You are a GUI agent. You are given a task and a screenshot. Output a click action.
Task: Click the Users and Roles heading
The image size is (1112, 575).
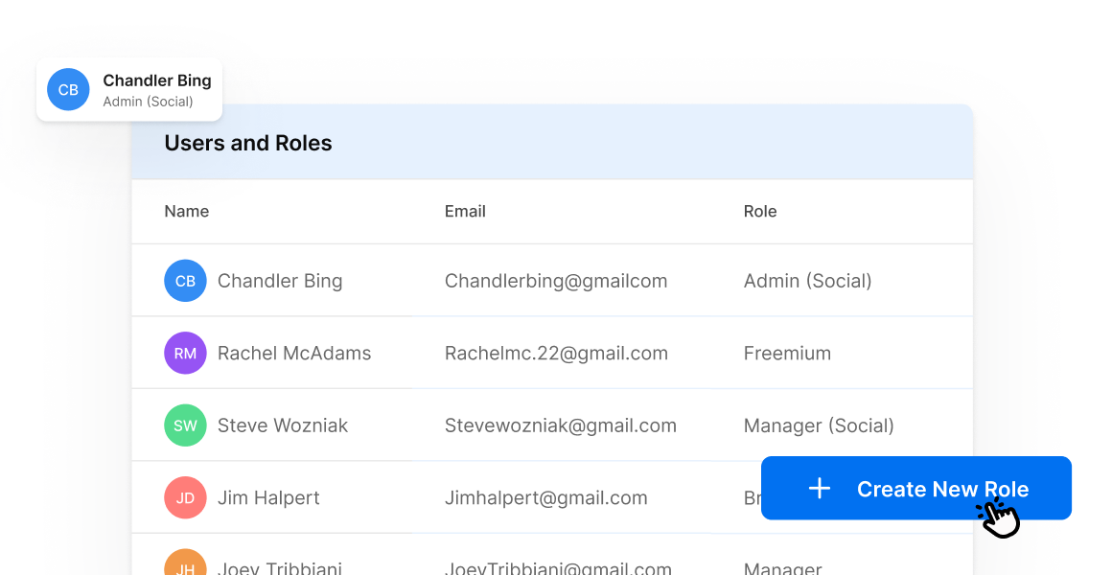point(248,143)
